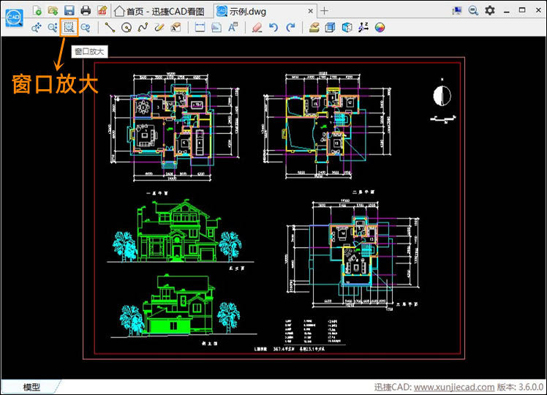Select the linear dimension measure tool
Image resolution: width=547 pixels, height=395 pixels.
(x=200, y=28)
